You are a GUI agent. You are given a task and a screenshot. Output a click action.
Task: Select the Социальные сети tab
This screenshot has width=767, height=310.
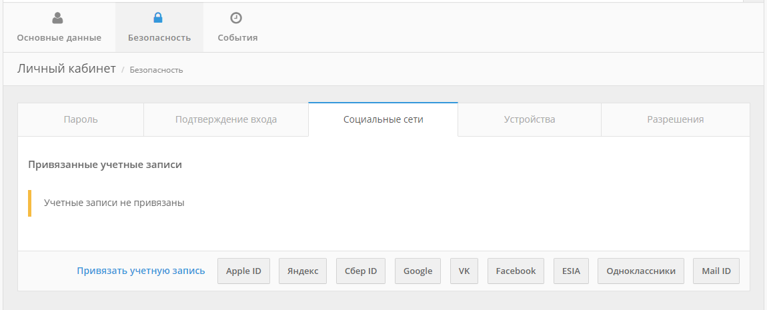pyautogui.click(x=383, y=119)
